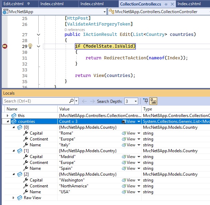This screenshot has width=210, height=205.
Task: Click the CollectionController class icon in navigation bar
Action: 112,11
